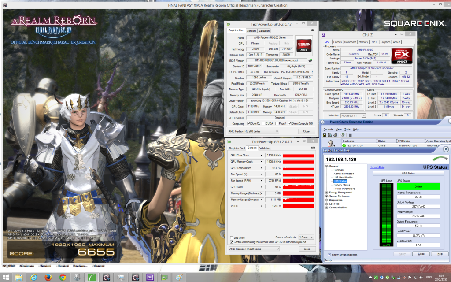
Task: Expand Energy Management tree node
Action: (326, 193)
